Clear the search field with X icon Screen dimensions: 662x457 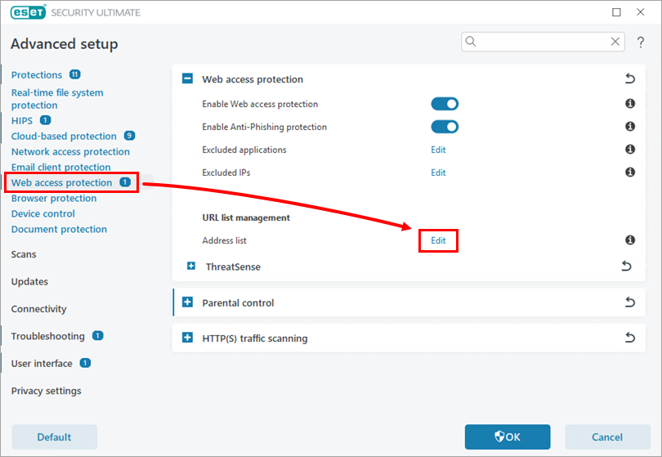(615, 42)
